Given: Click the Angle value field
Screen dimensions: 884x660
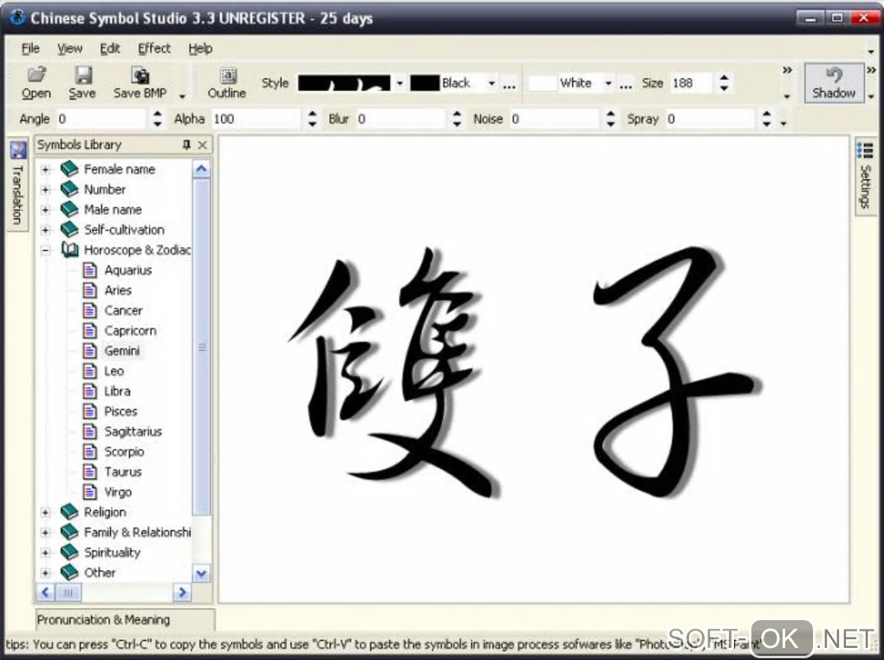Looking at the screenshot, I should tap(101, 119).
